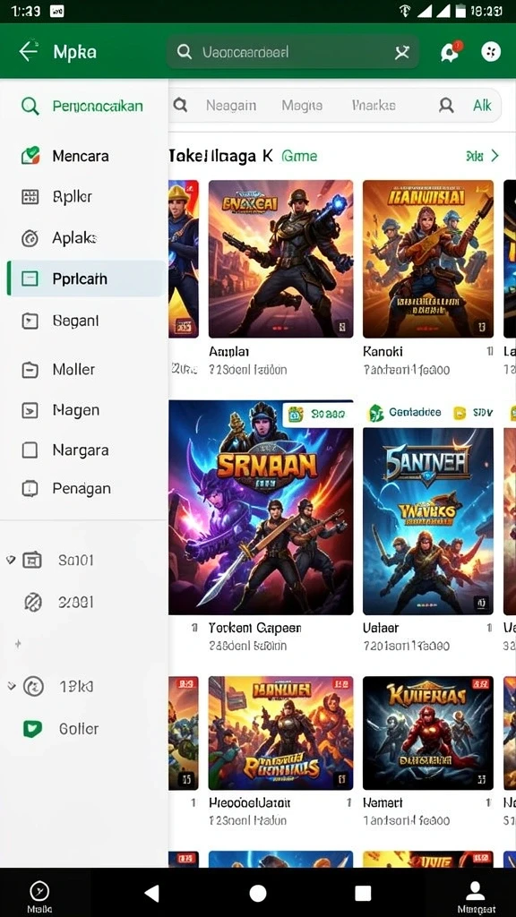
Task: Click the Pemcnacaikan label in sidebar
Action: point(98,107)
